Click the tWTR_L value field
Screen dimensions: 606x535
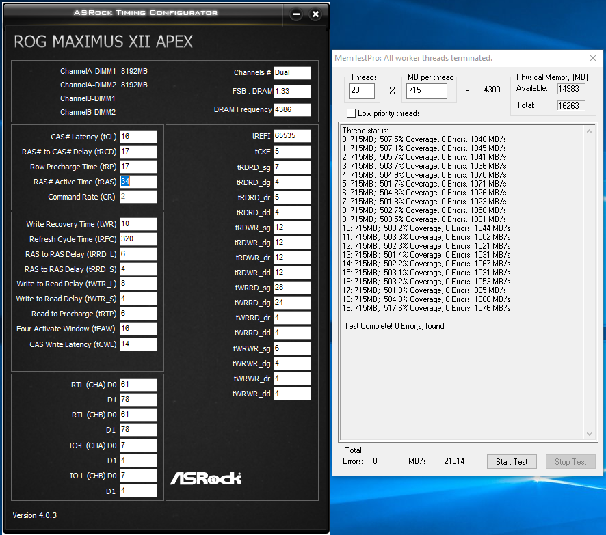pyautogui.click(x=138, y=284)
